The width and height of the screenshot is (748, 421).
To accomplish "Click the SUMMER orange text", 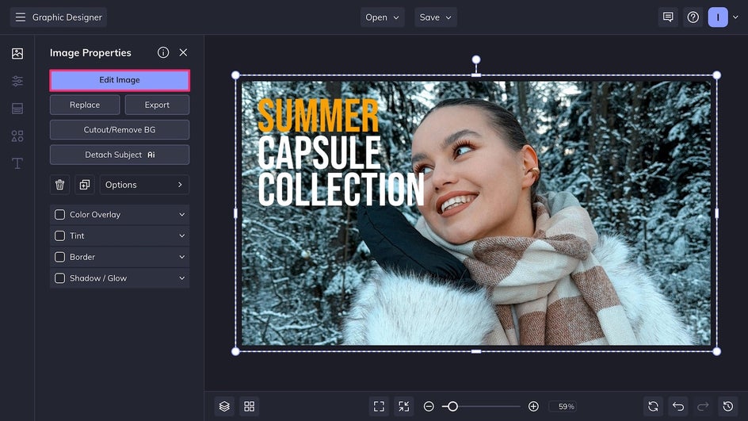I will coord(319,116).
